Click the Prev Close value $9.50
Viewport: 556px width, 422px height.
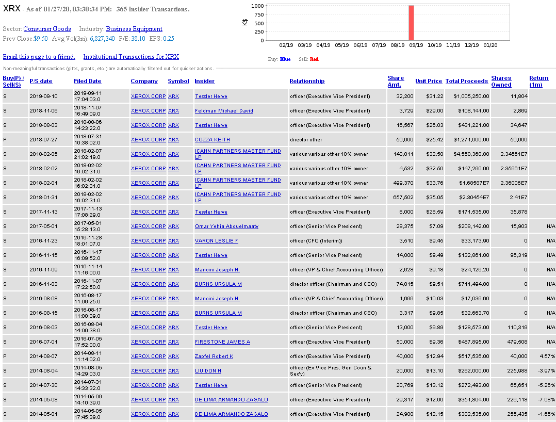pos(41,39)
